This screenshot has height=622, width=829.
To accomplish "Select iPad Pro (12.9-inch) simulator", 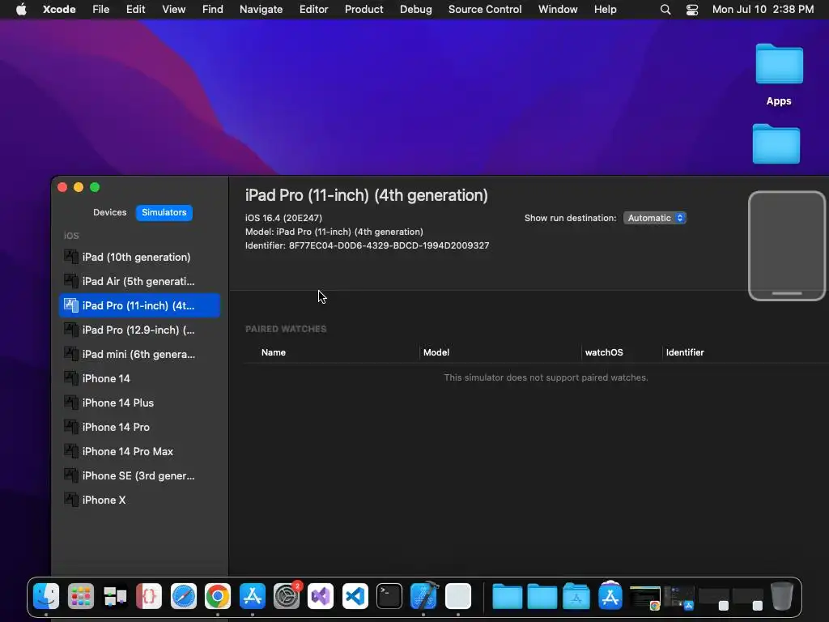I will (139, 330).
